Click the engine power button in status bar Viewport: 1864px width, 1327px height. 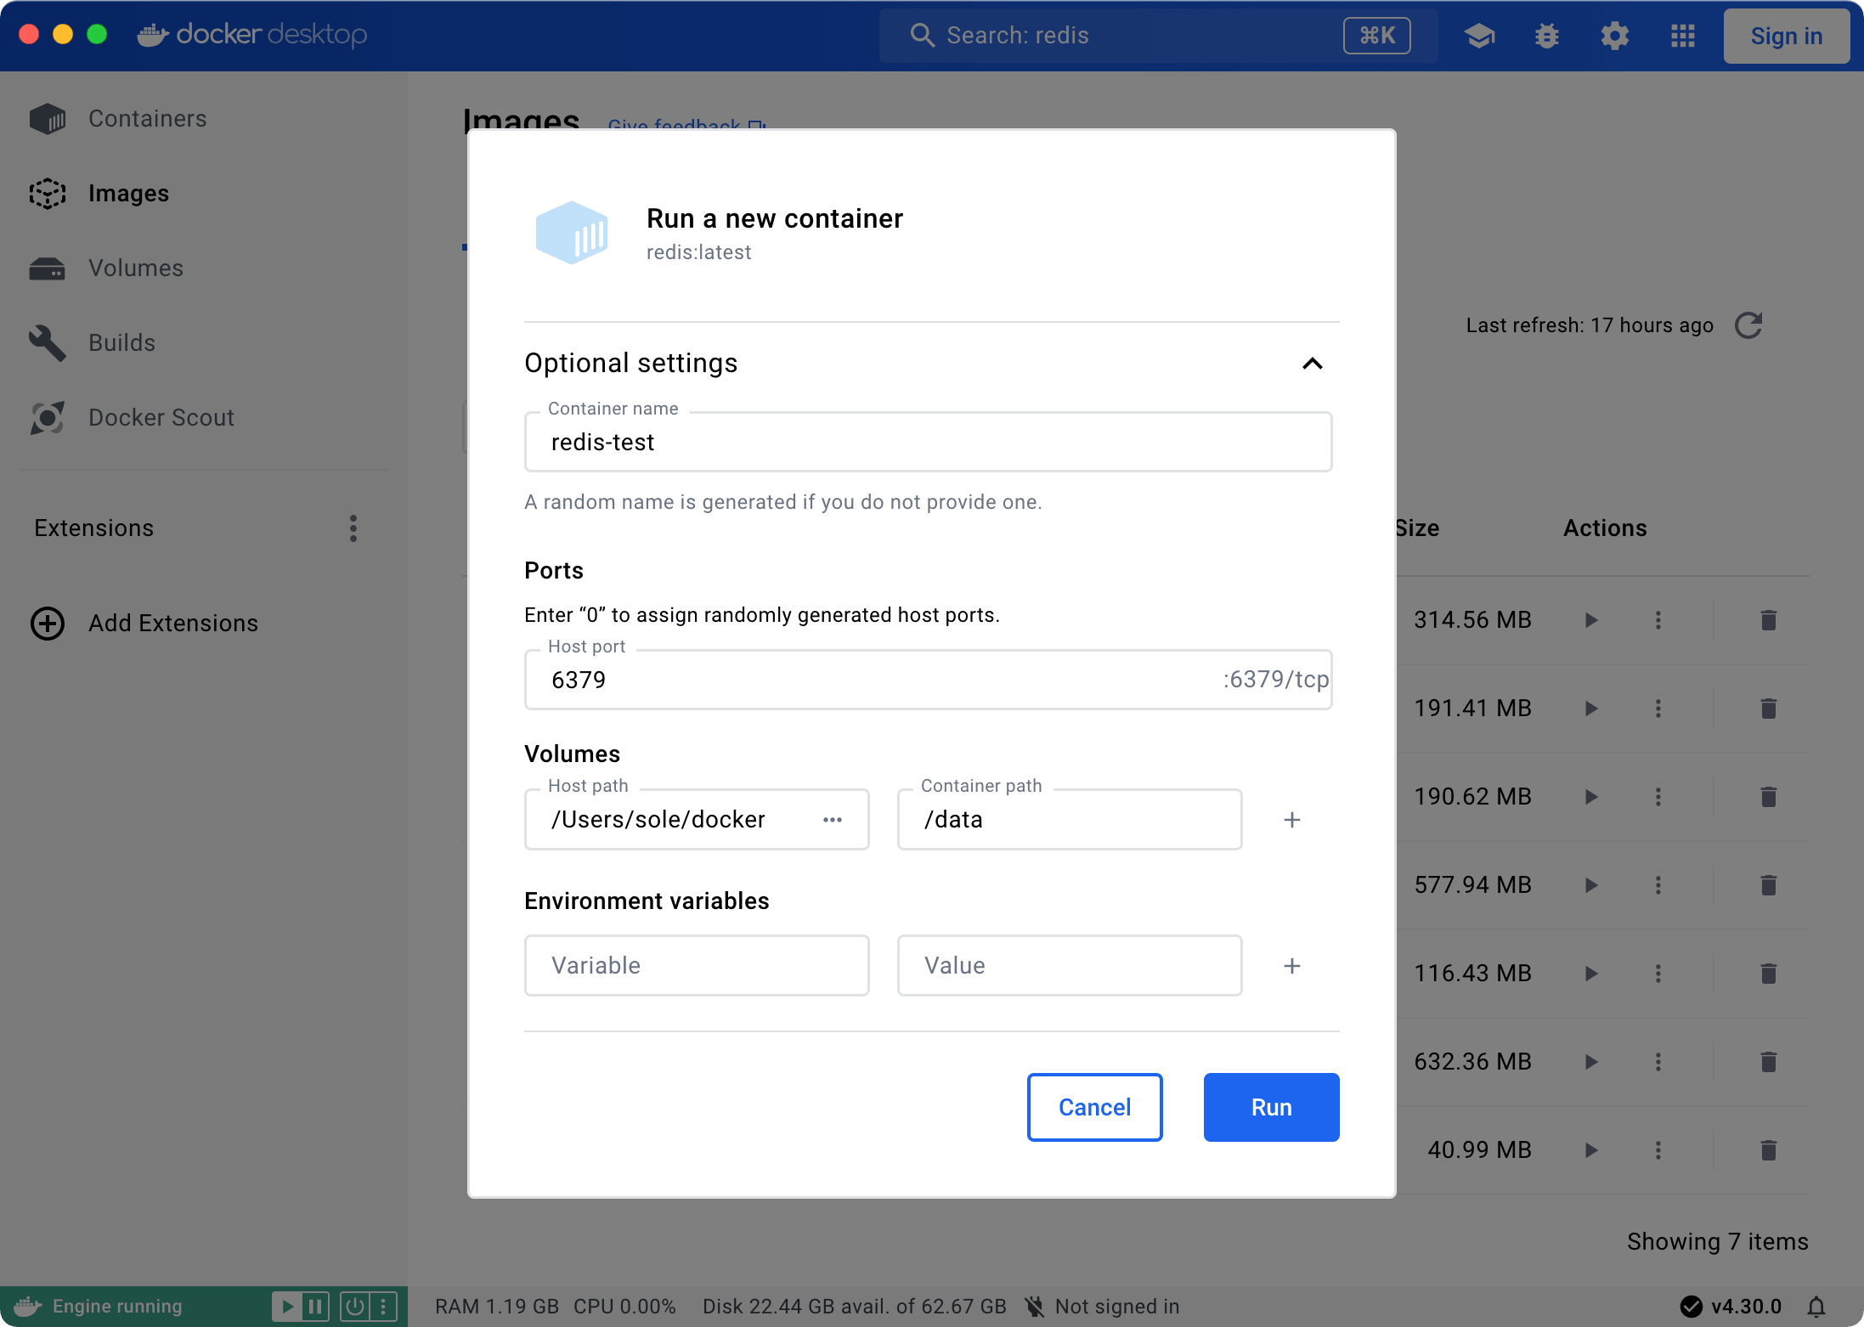click(x=354, y=1307)
